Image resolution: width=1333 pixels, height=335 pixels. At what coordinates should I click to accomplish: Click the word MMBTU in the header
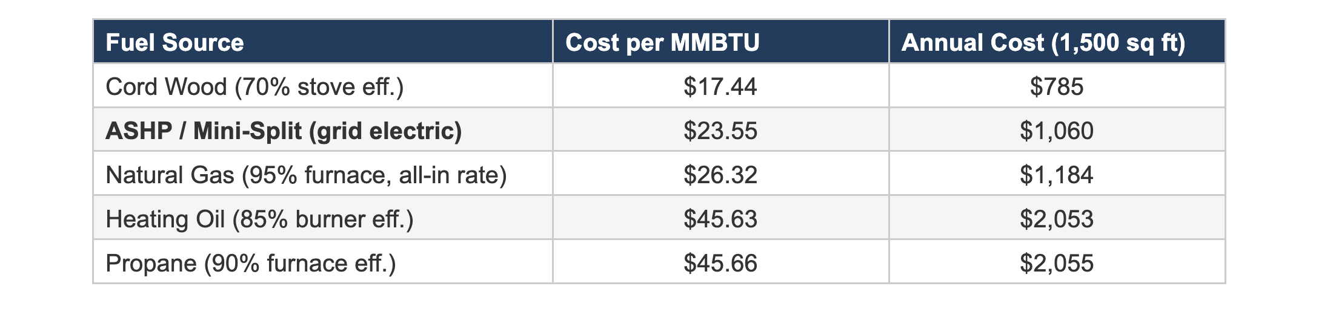pyautogui.click(x=715, y=42)
